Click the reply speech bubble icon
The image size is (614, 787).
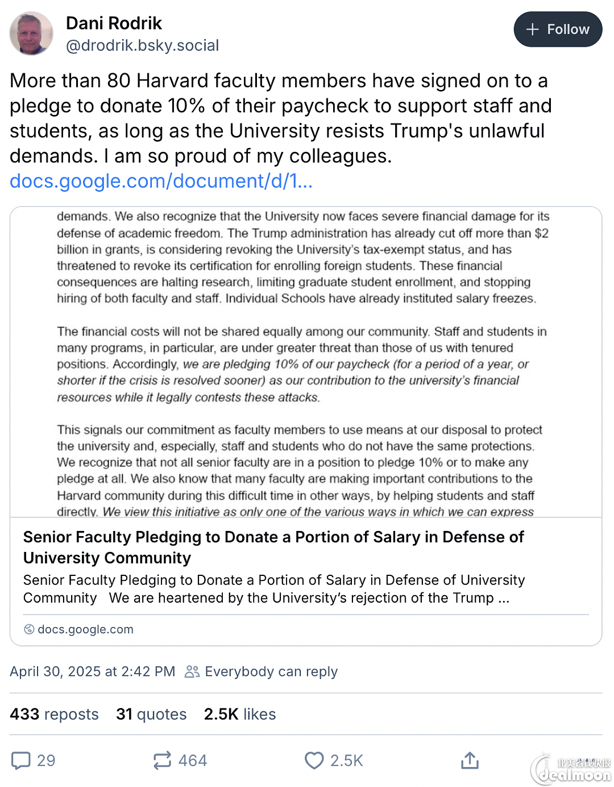pos(21,760)
